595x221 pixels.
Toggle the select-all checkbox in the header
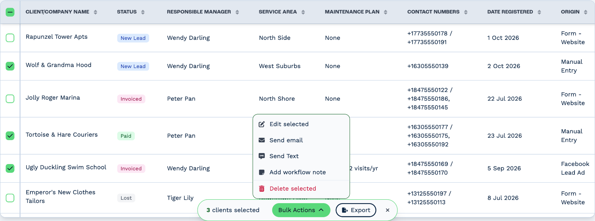[x=10, y=12]
